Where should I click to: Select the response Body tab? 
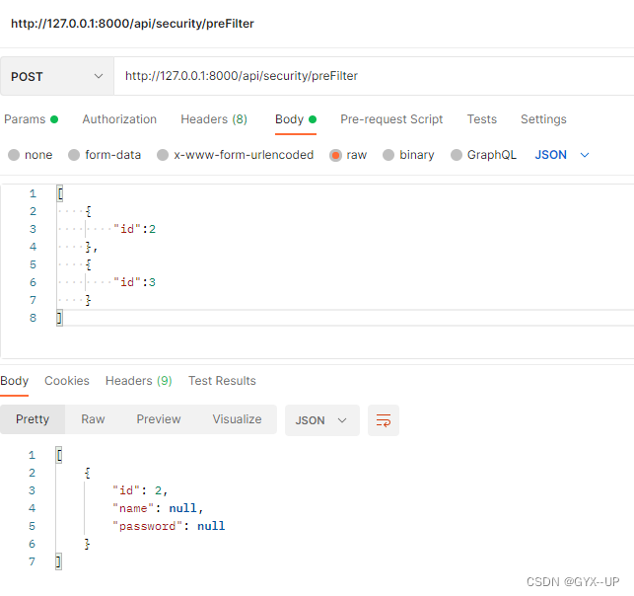point(14,381)
